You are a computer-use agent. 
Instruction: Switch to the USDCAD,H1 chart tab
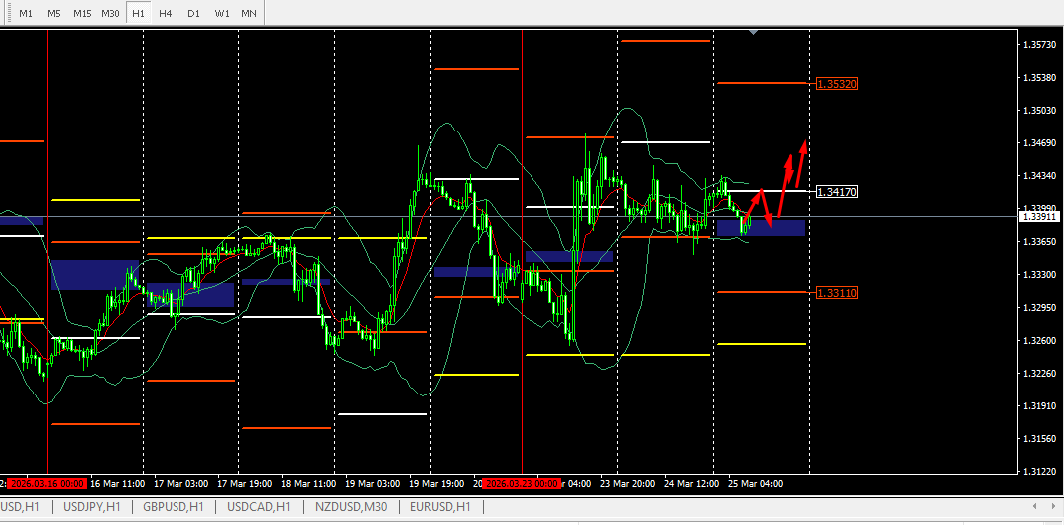coord(259,506)
